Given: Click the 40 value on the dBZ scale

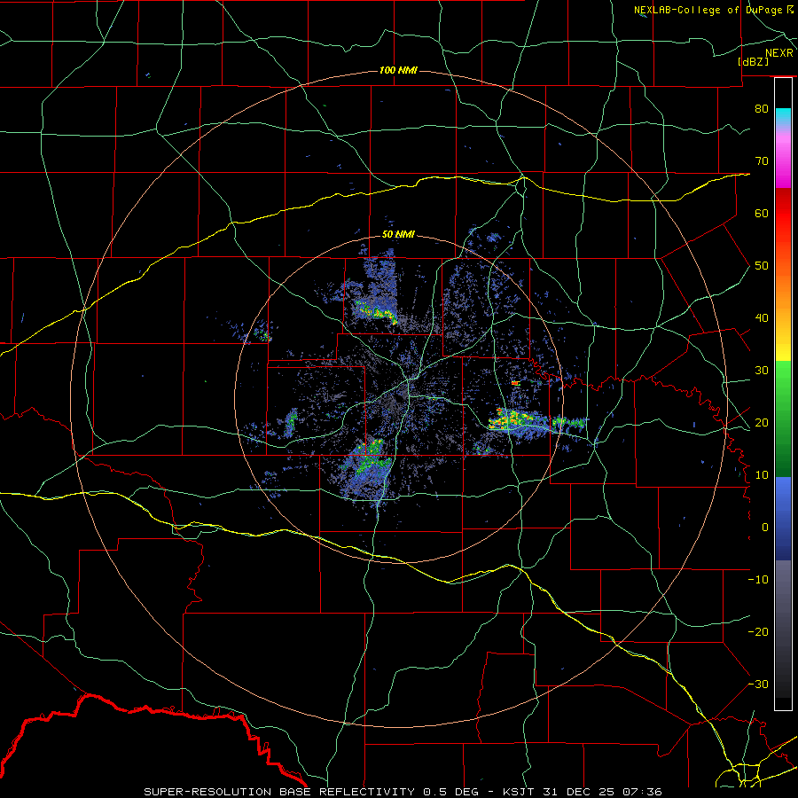Looking at the screenshot, I should pyautogui.click(x=762, y=317).
